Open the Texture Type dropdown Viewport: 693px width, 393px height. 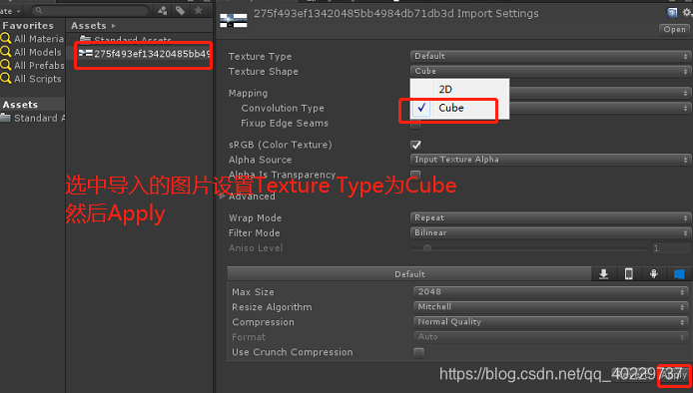550,56
